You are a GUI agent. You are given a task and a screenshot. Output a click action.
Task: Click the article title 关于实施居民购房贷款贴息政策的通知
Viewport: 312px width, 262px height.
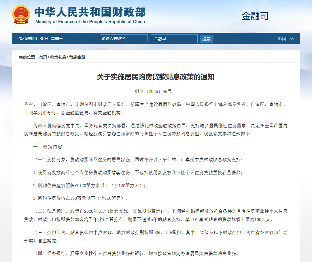pyautogui.click(x=156, y=77)
